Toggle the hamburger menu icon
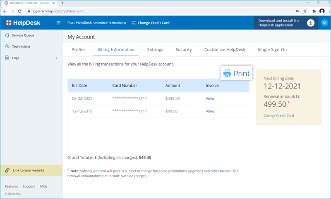 (x=58, y=23)
